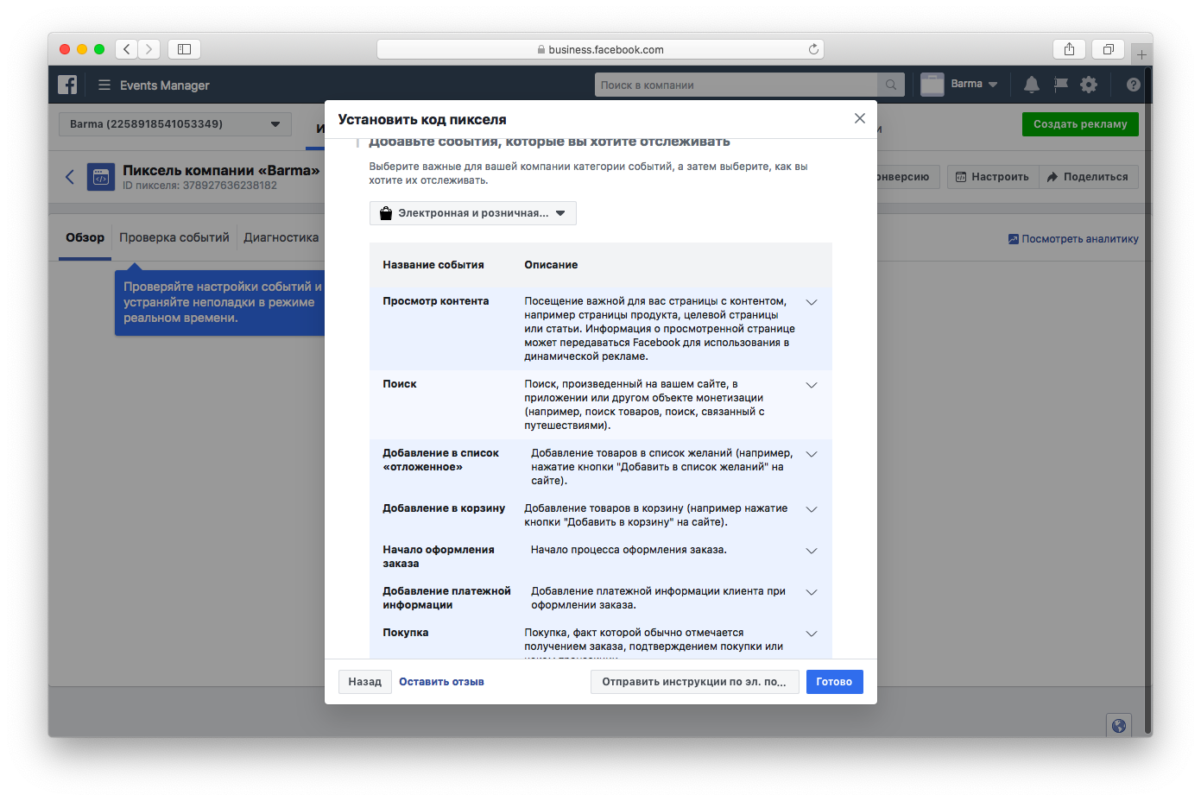Expand the Добавление в корзину row
This screenshot has height=801, width=1201.
[x=812, y=509]
